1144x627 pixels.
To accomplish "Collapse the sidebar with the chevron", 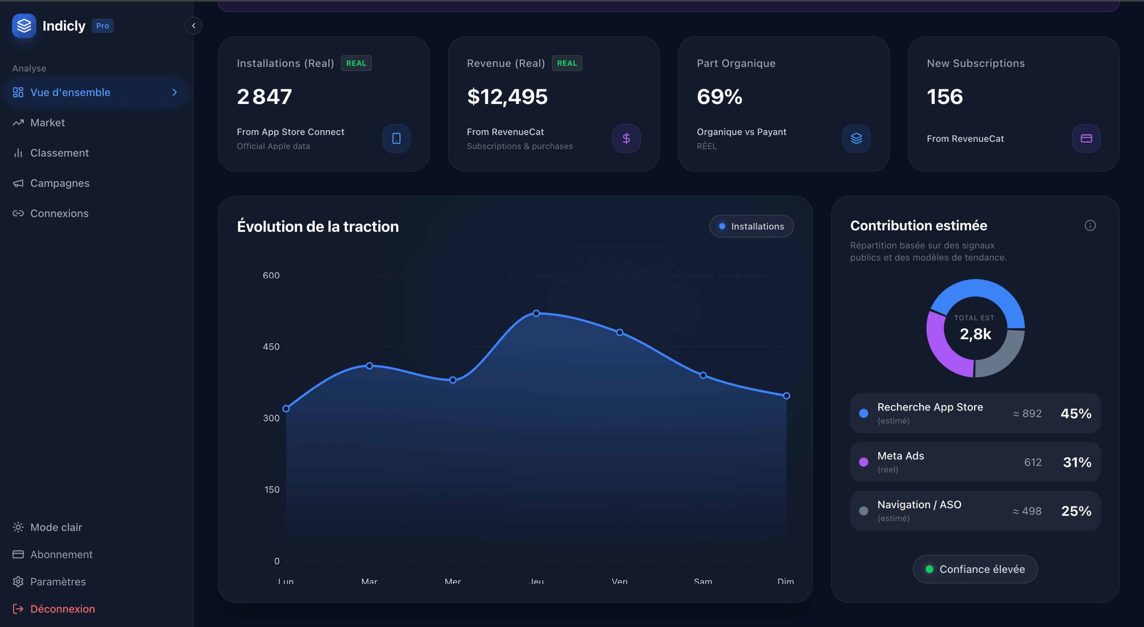I will (x=194, y=25).
